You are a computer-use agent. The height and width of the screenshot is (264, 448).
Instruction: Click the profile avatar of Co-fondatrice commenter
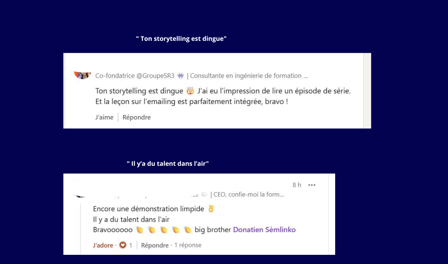pos(83,75)
